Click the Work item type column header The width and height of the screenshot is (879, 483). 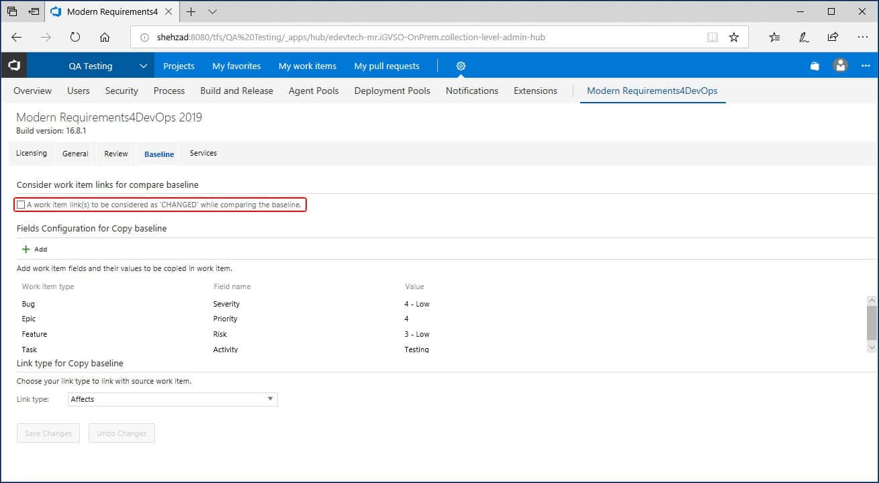[x=48, y=286]
